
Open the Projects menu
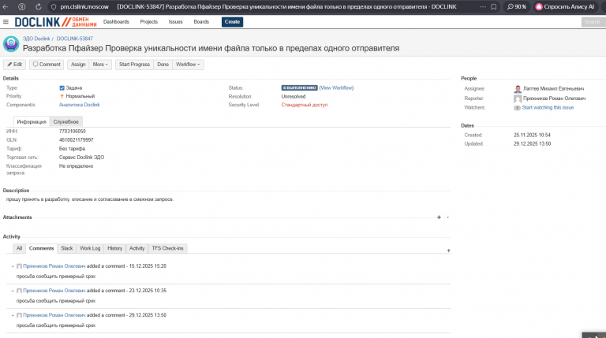[x=149, y=21]
